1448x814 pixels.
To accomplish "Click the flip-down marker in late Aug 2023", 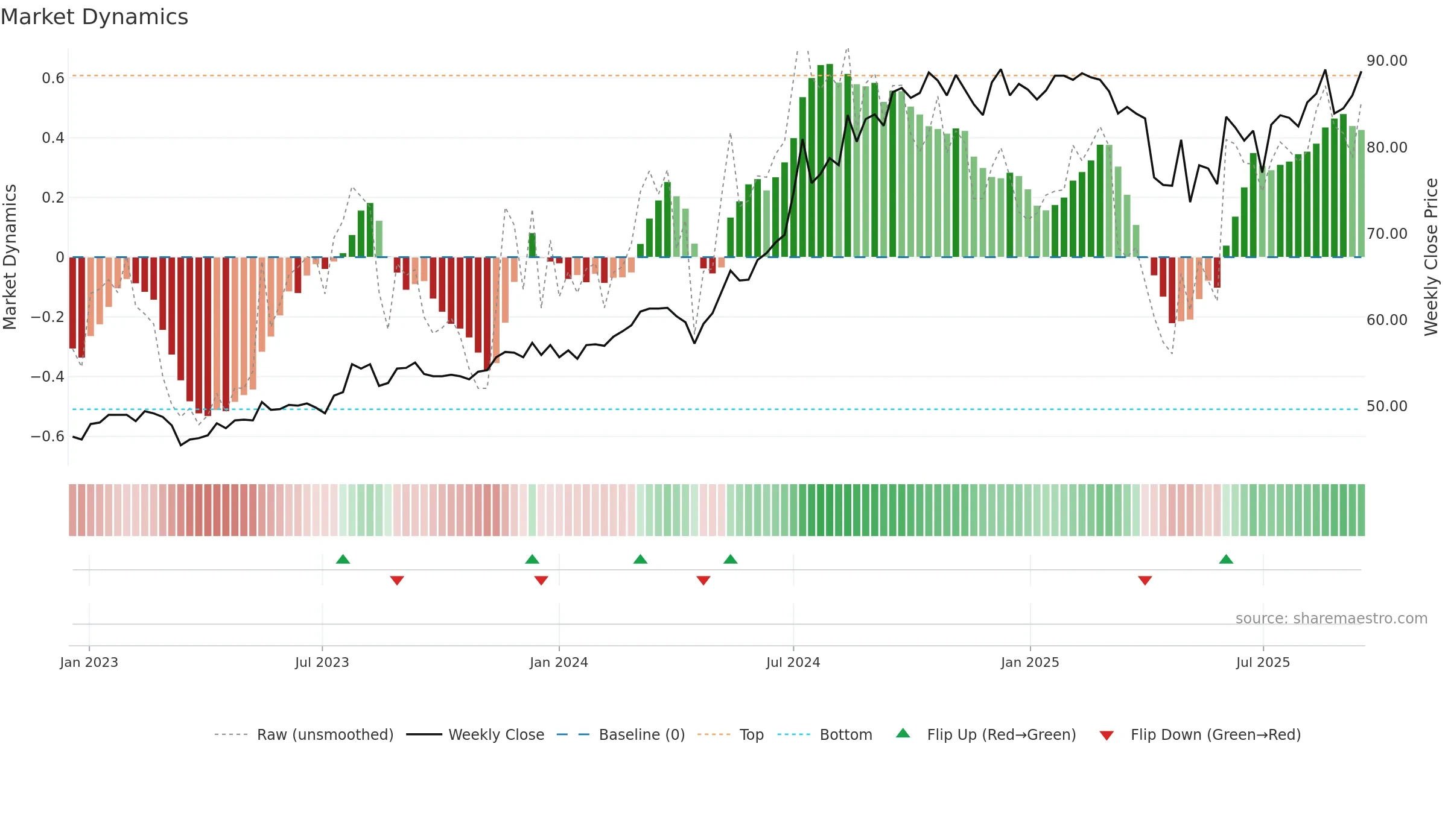I will (397, 580).
